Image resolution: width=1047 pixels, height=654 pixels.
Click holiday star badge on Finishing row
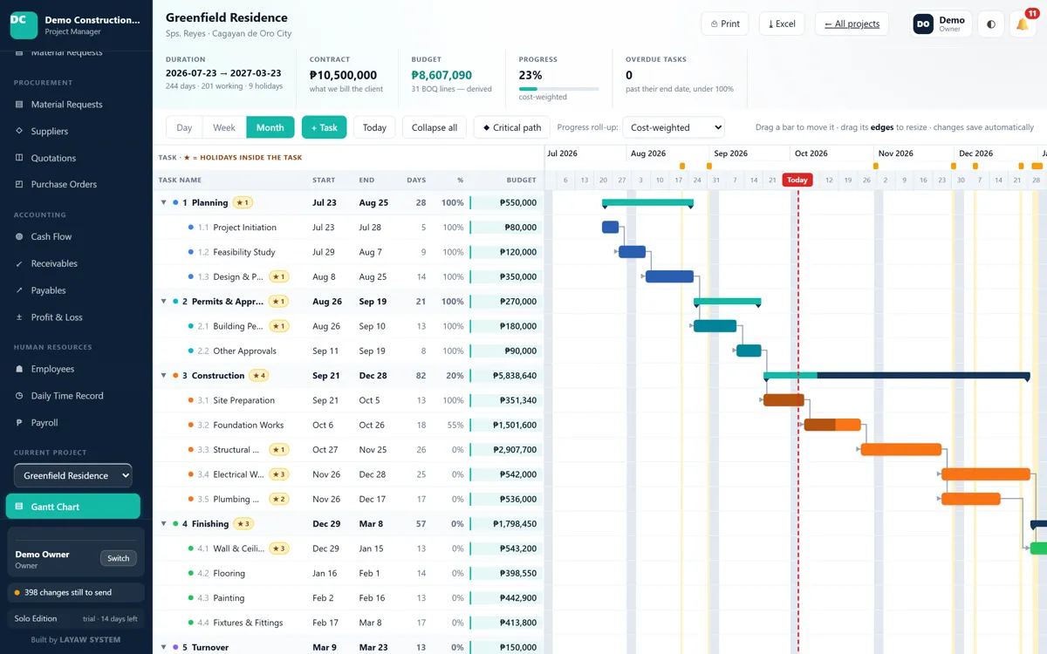243,524
